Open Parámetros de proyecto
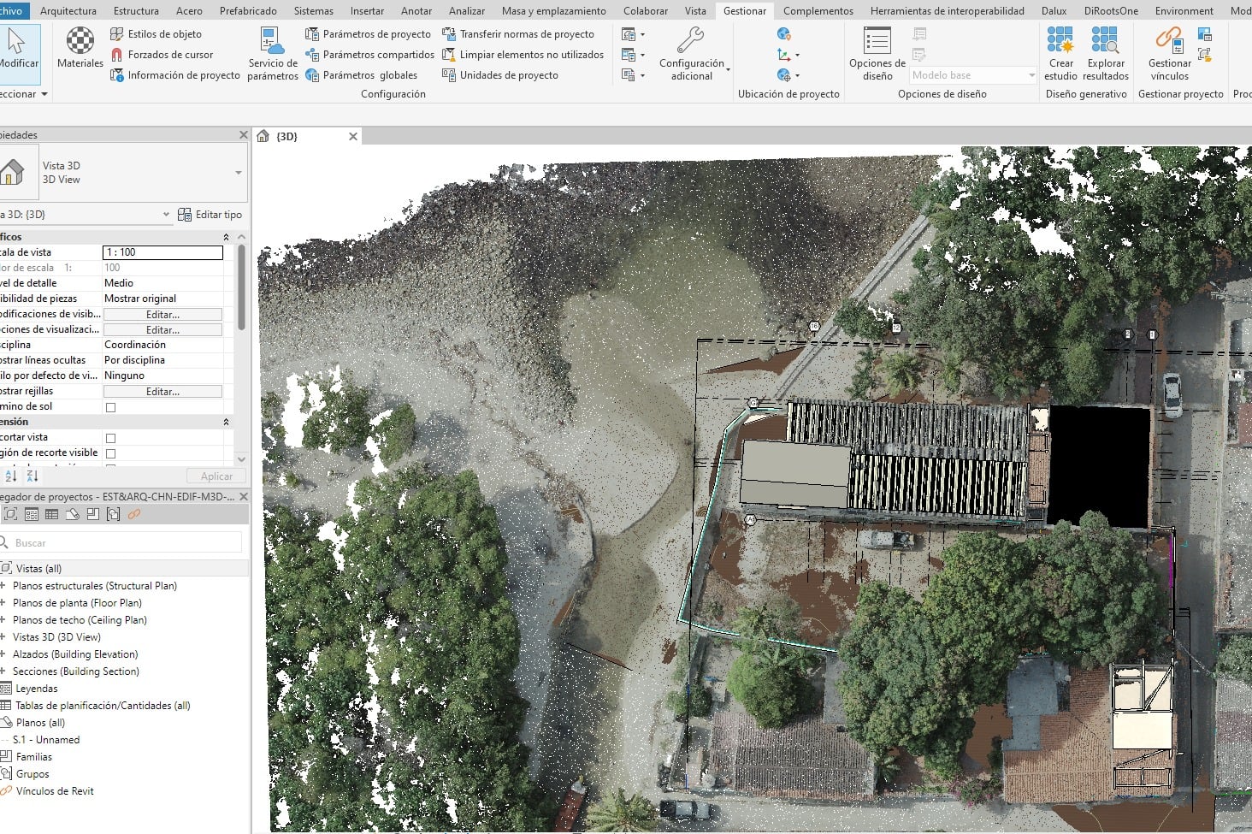The image size is (1252, 834). 369,34
